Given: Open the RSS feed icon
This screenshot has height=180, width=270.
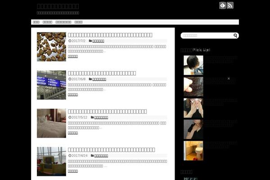Looking at the screenshot, I should [x=230, y=5].
